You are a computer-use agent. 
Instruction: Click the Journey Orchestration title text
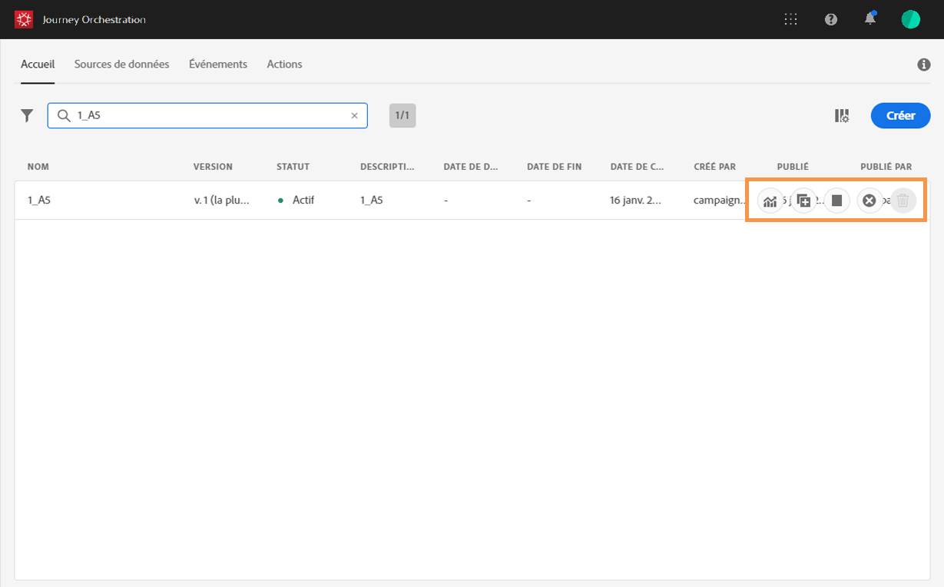pos(93,20)
